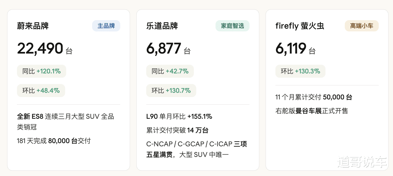Viewport: 393px width, 176px height.
Task: Click the L90 单月环比 +155.1% line
Action: pos(179,116)
